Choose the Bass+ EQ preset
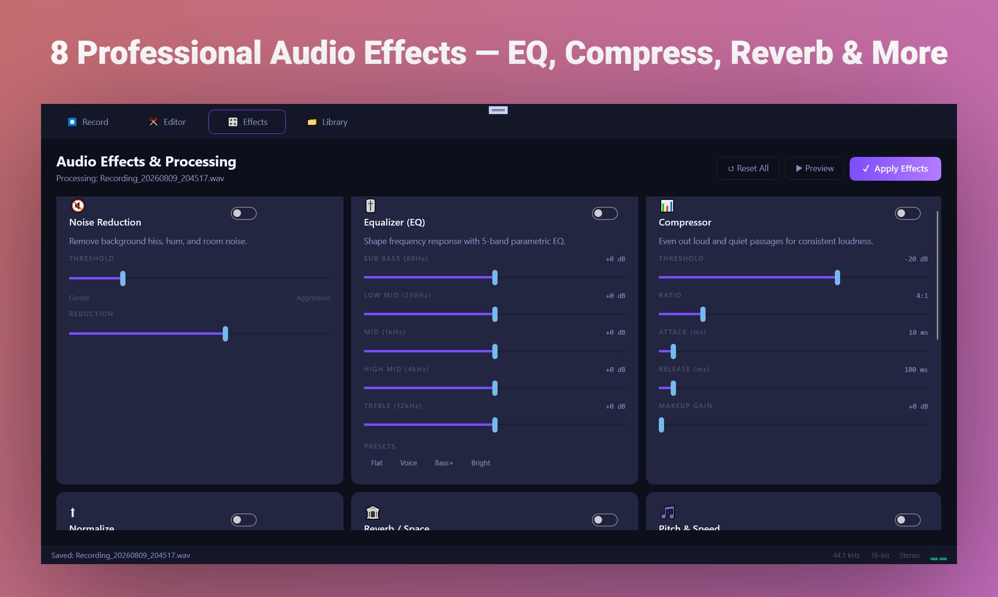 click(x=444, y=463)
